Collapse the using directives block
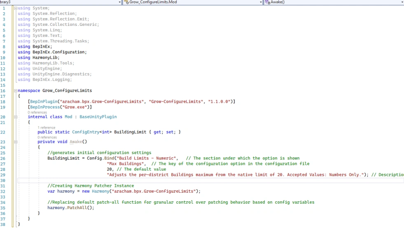The image size is (404, 235). click(x=16, y=8)
